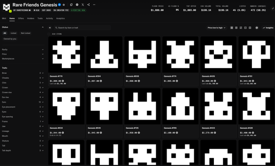Open the Genesis #405 artwork thumbnail
The image size is (275, 166).
tap(218, 54)
